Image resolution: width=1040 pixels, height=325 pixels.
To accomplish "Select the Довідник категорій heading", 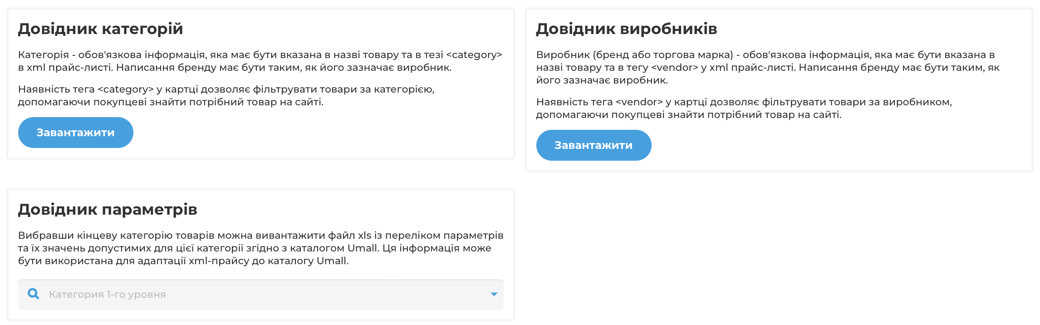I will (100, 29).
